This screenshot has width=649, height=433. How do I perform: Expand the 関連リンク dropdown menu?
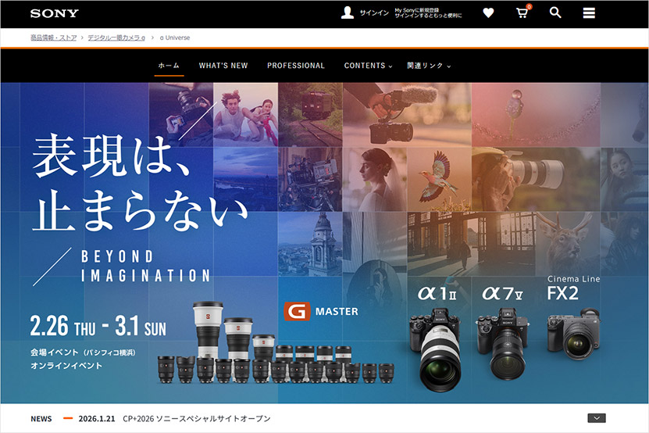(x=429, y=66)
